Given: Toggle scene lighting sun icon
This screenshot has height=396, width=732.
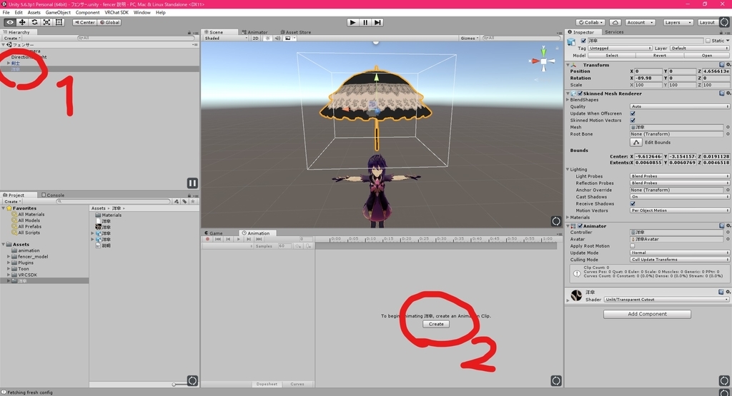Looking at the screenshot, I should (x=267, y=39).
